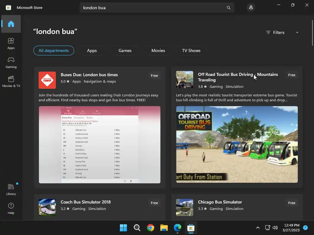Image resolution: width=314 pixels, height=235 pixels.
Task: Click the Off Road Tourist Bus description text
Action: [236, 98]
